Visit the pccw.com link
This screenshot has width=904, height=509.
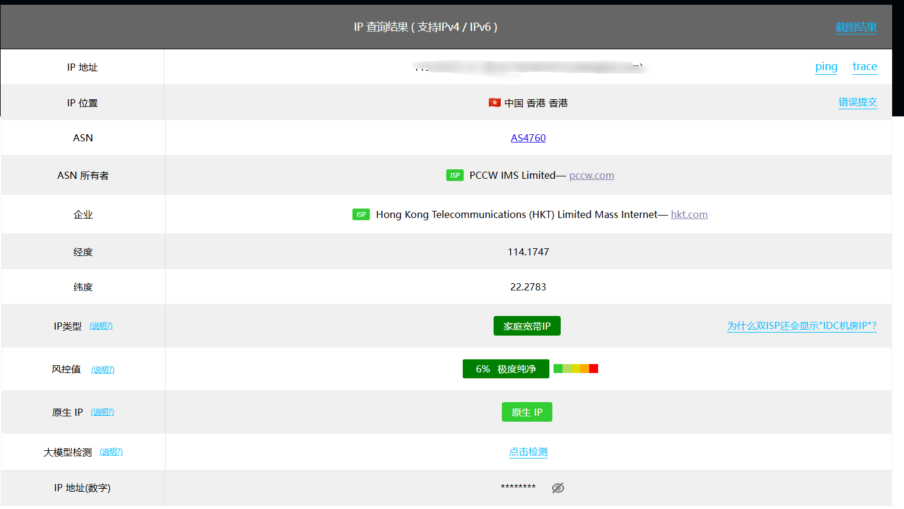[592, 175]
